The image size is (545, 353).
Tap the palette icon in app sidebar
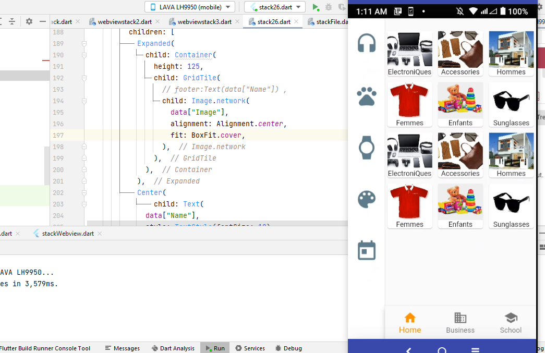coord(367,199)
